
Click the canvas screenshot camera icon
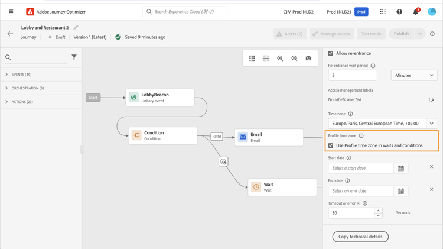[308, 59]
